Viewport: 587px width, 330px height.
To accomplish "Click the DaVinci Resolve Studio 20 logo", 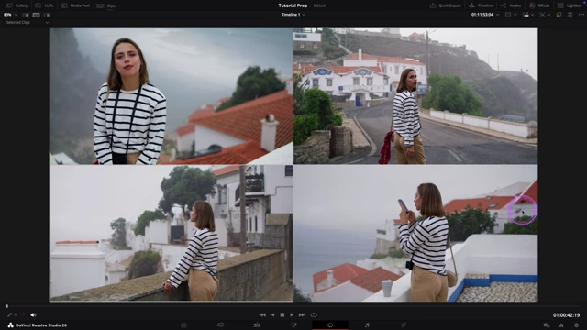I will 10,325.
